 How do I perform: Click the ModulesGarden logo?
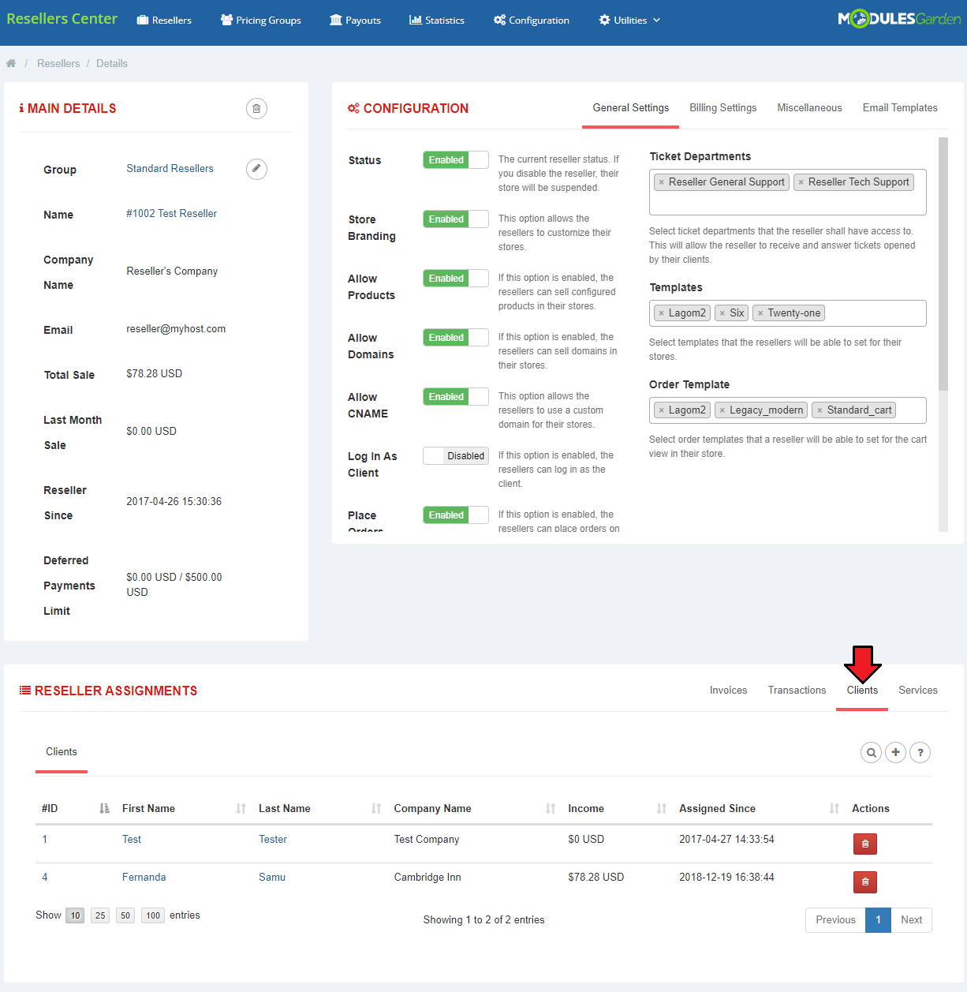pyautogui.click(x=899, y=19)
